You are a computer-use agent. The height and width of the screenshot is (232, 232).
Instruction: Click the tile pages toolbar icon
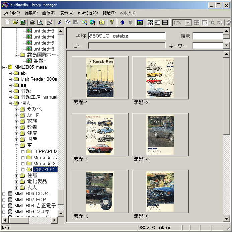click(197, 22)
